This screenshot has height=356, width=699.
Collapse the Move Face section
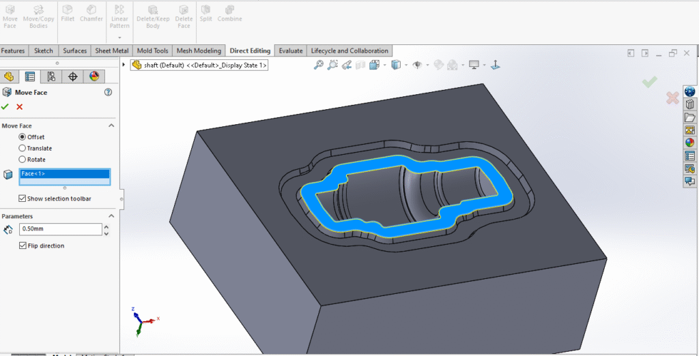point(111,126)
